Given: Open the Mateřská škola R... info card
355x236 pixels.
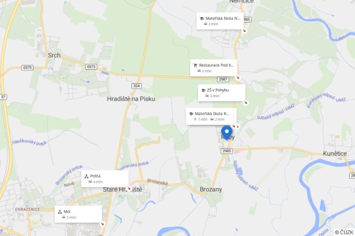Looking at the screenshot, I should [211, 116].
